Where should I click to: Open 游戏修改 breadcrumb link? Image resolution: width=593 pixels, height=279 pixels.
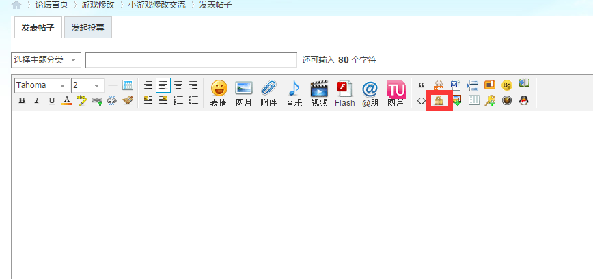click(x=98, y=5)
